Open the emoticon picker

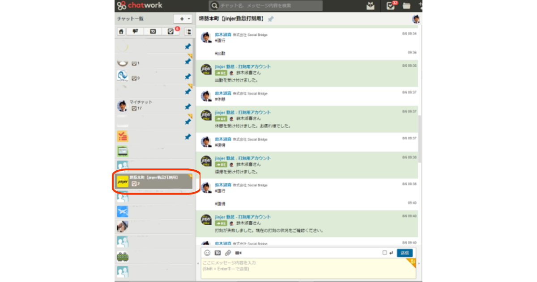point(207,253)
